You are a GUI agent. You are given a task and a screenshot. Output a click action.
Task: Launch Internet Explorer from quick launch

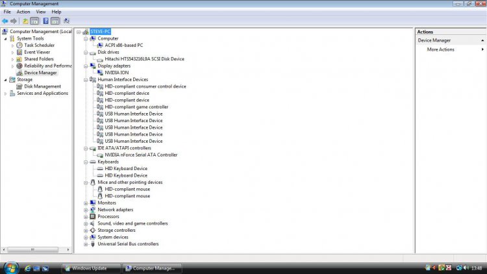(27, 268)
